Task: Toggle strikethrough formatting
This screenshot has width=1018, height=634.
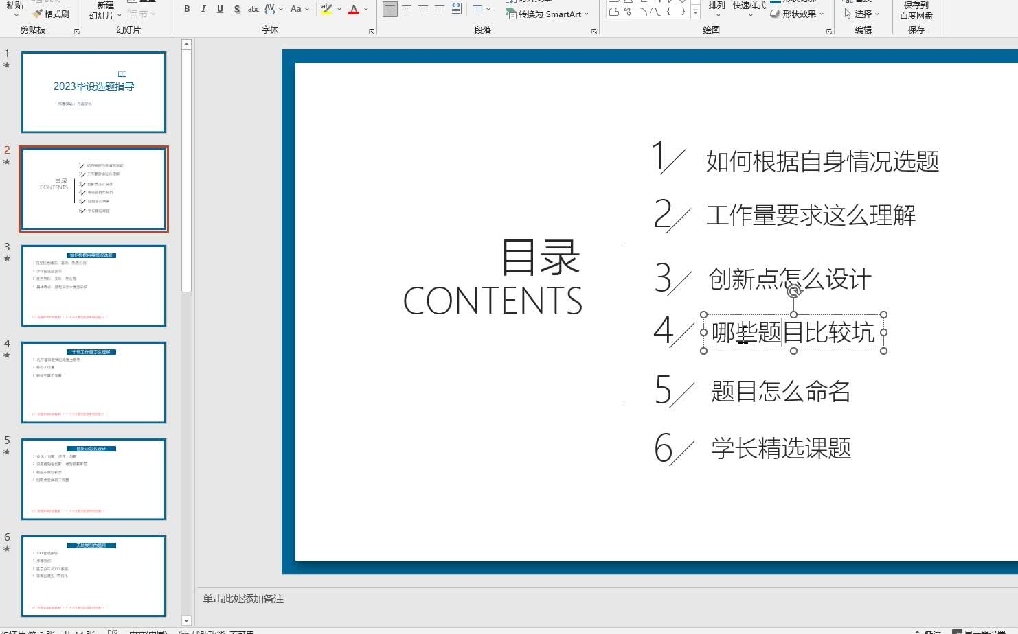Action: [x=253, y=9]
